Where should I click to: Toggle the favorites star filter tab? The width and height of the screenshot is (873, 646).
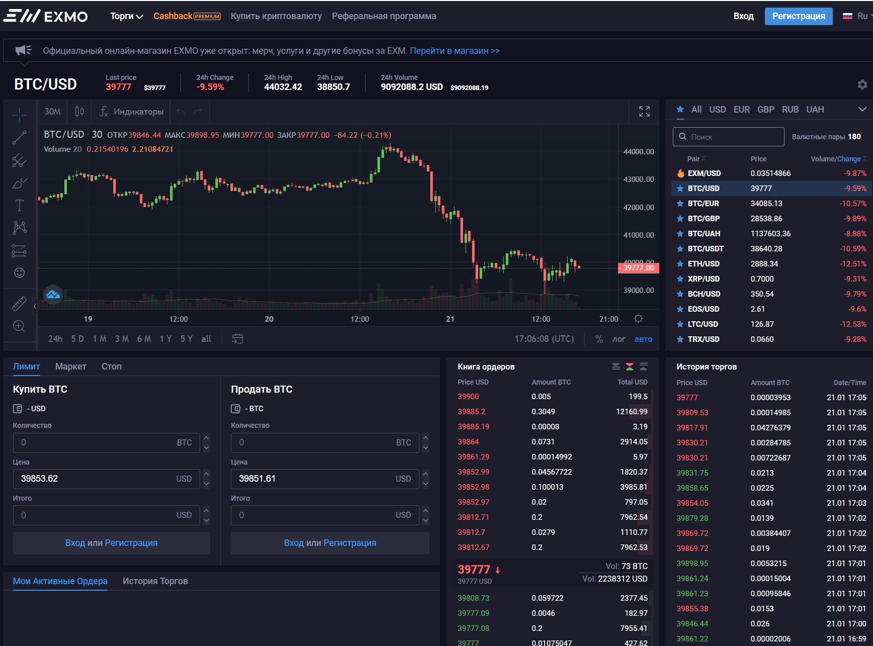pyautogui.click(x=680, y=110)
